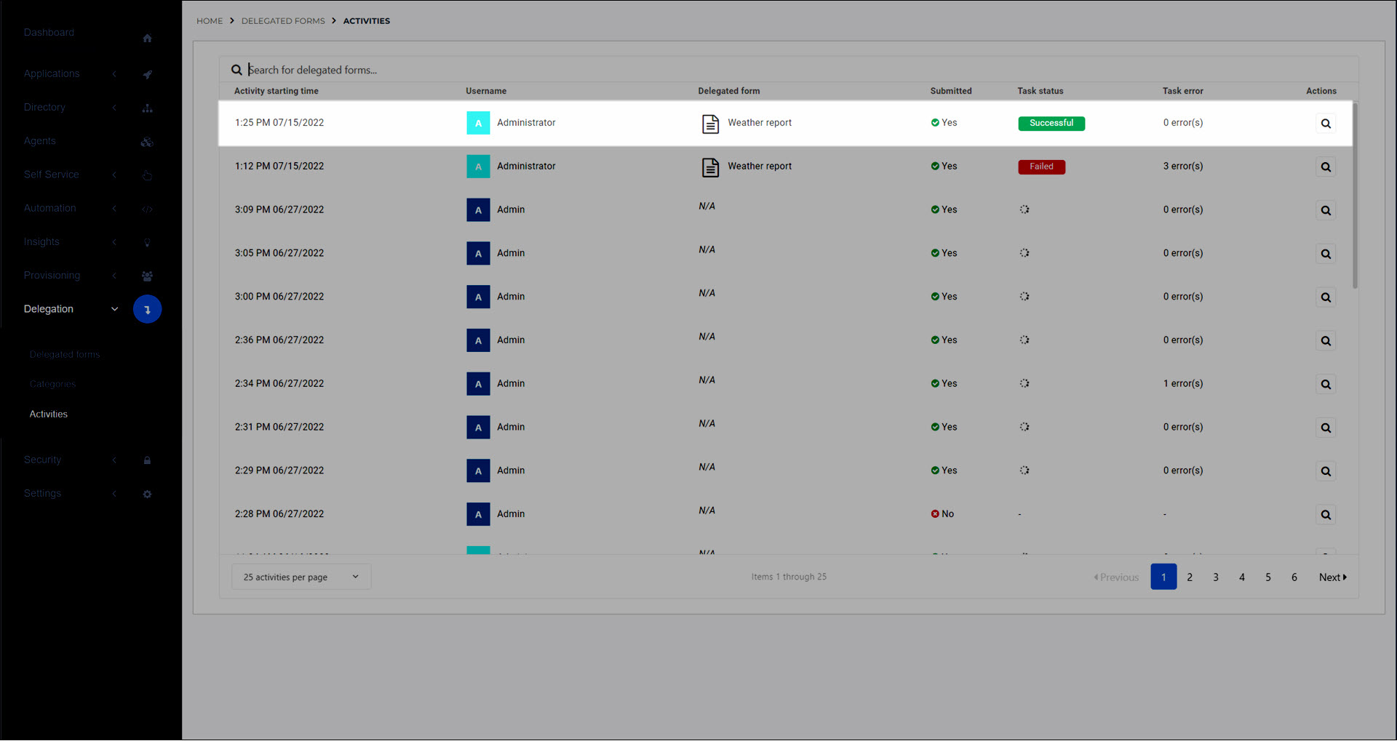
Task: Click the Automation code icon
Action: click(x=147, y=209)
